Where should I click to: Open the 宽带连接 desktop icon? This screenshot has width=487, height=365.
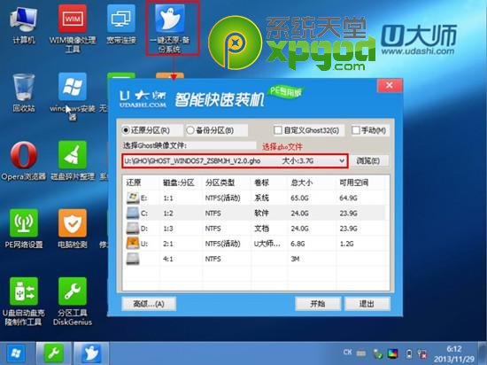[x=121, y=25]
